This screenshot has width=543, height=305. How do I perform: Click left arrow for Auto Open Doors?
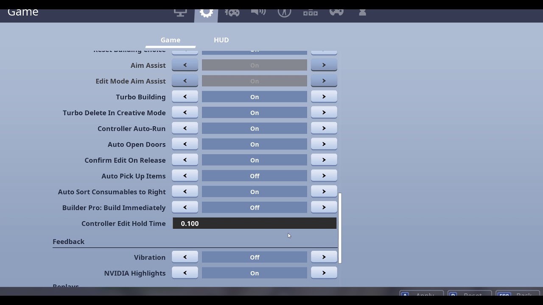pyautogui.click(x=185, y=144)
